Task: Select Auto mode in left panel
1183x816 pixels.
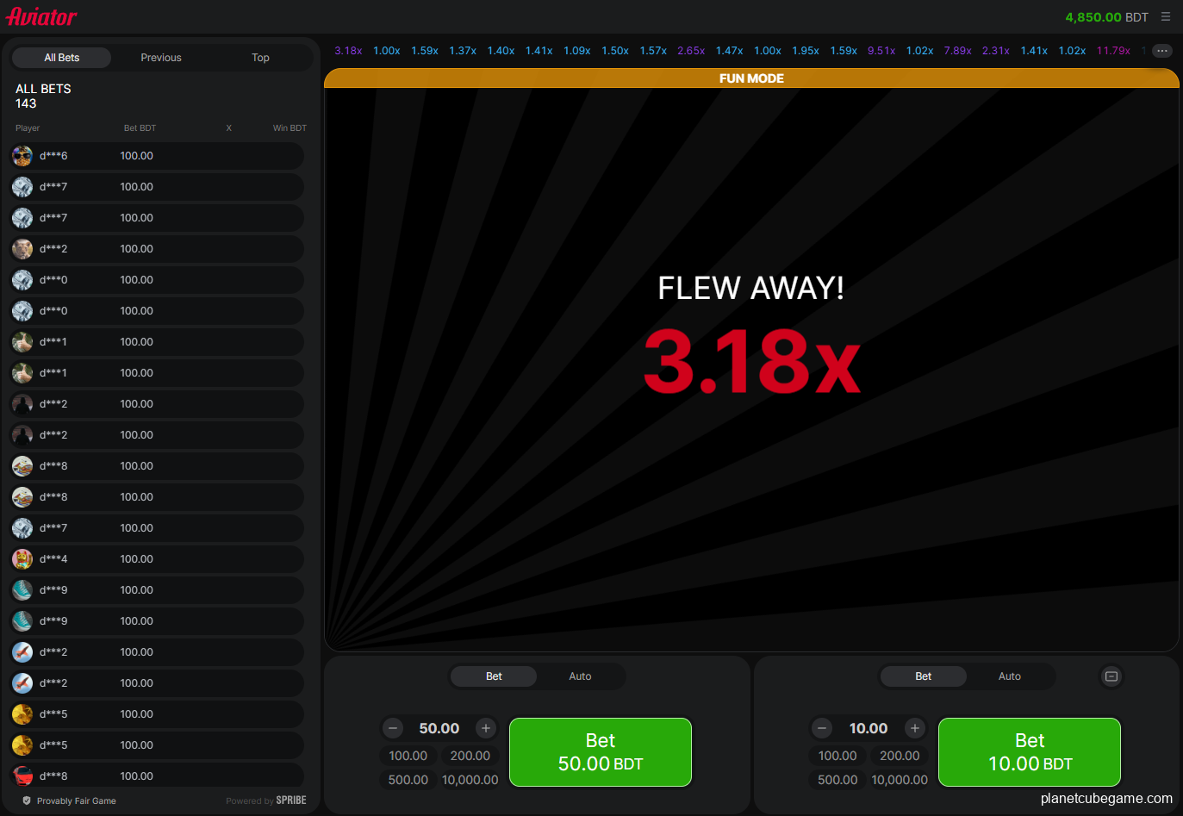Action: 580,676
